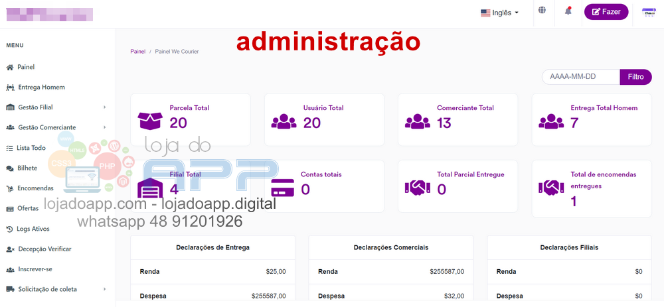
Task: Click Usuário Total people icon
Action: click(284, 121)
